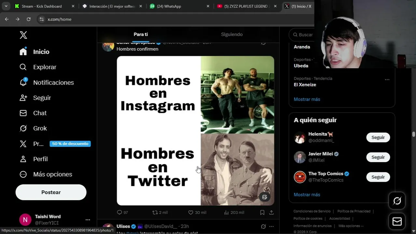This screenshot has width=416, height=234.
Task: Click the page vertical scrollbar thumb
Action: [414, 134]
